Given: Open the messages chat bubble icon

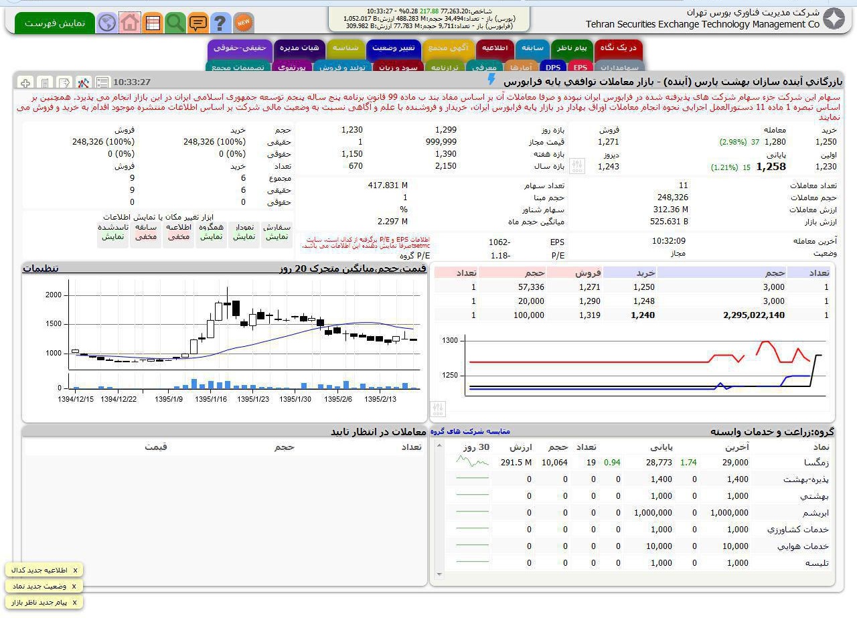Looking at the screenshot, I should (198, 23).
